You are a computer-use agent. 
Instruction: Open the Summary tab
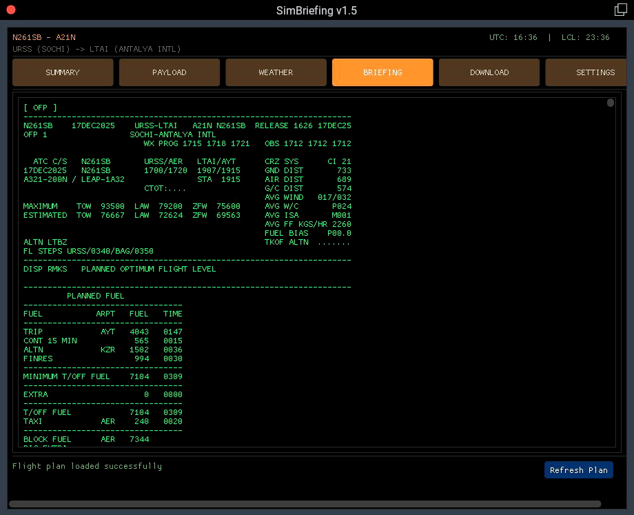tap(62, 72)
